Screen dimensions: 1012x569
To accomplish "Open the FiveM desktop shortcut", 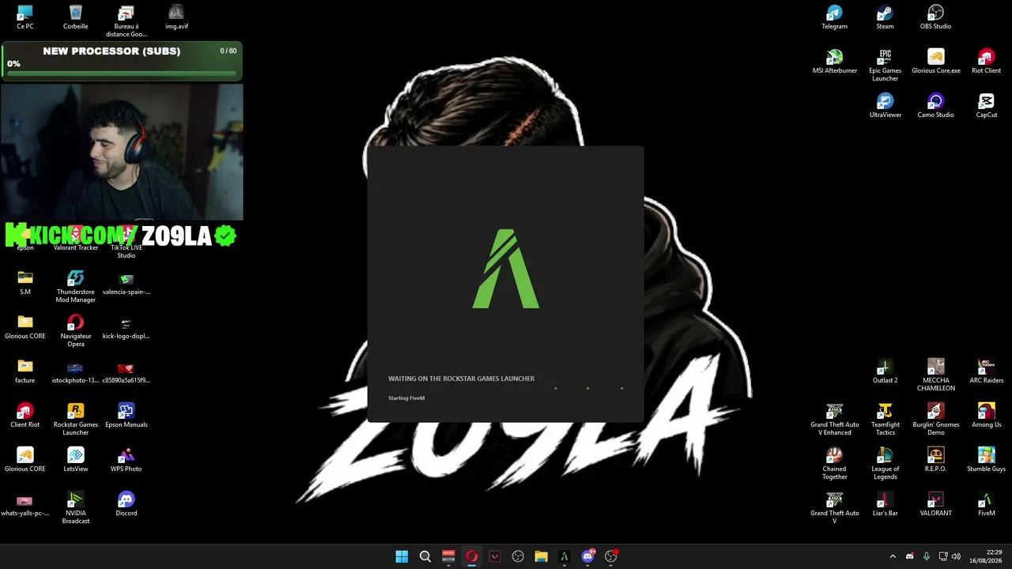I will (986, 504).
